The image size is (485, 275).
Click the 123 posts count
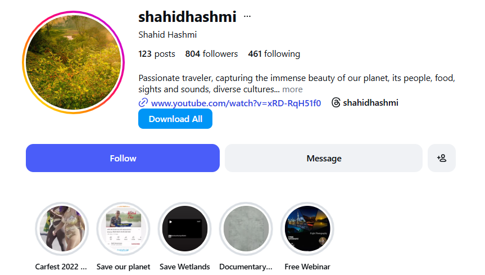[x=157, y=54]
